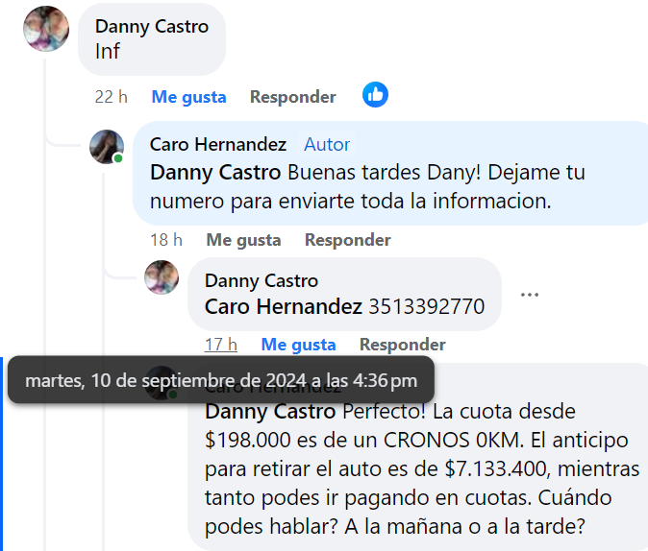
Task: Open Danny Castro's top comment avatar
Action: tap(46, 29)
